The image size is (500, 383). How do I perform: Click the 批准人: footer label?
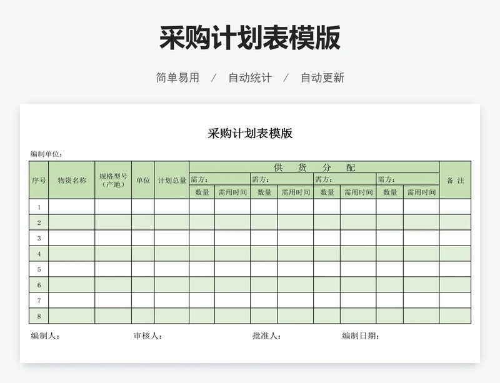(x=267, y=336)
